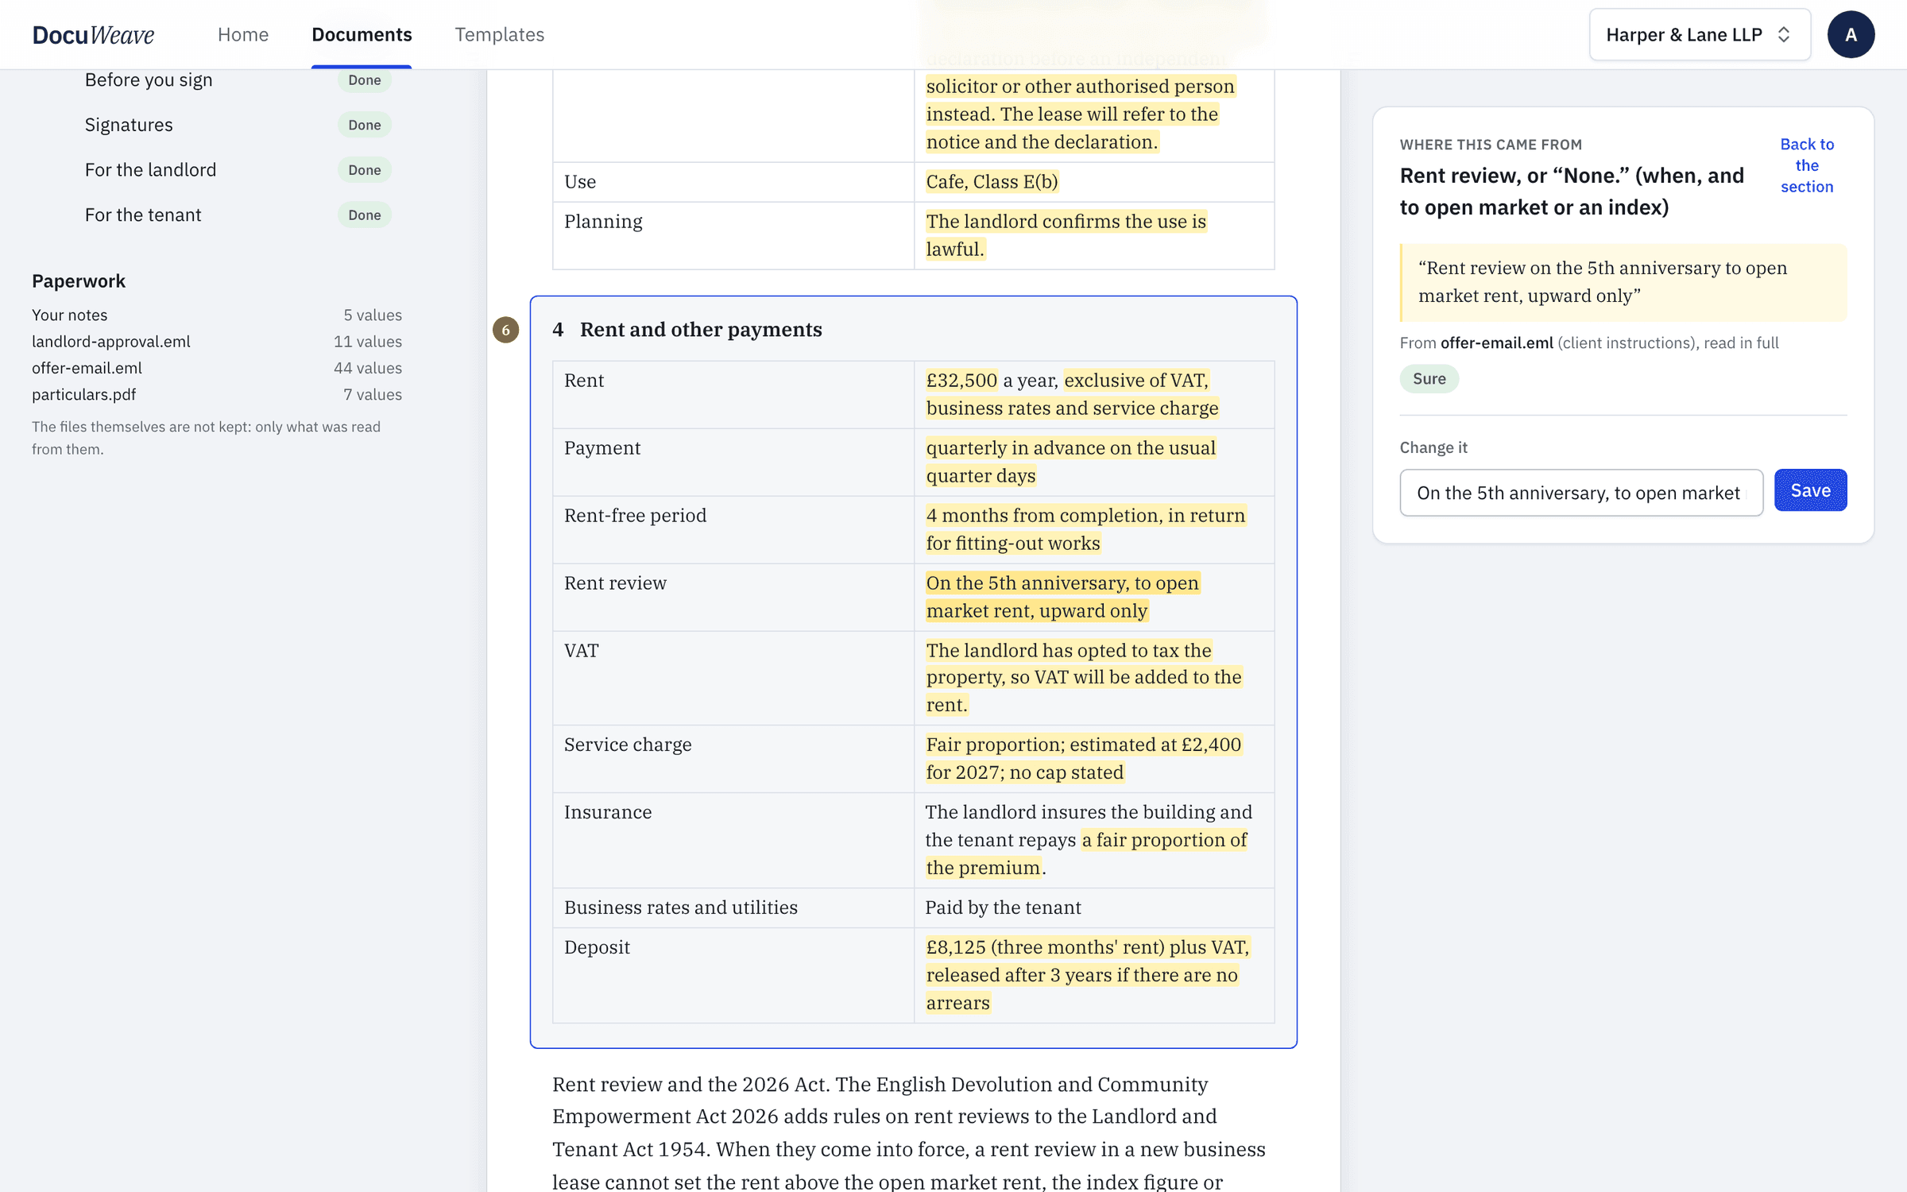Click the comment badge numbered 6
1907x1192 pixels.
(505, 330)
